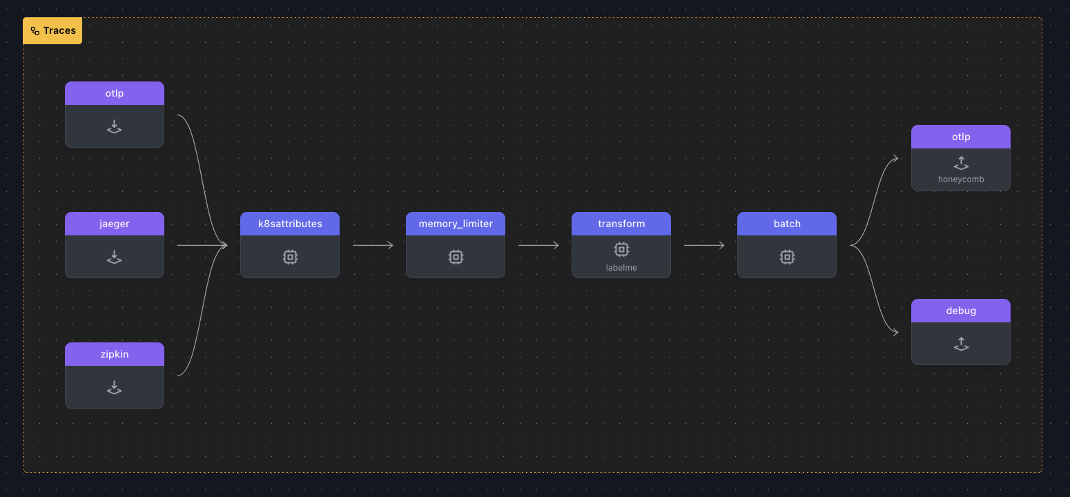The height and width of the screenshot is (497, 1070).
Task: Select the processor icon in k8sattributes node
Action: [289, 256]
